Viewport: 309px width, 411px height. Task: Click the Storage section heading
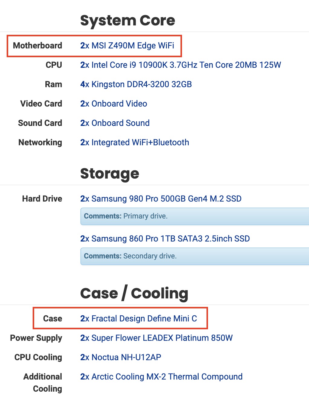(109, 174)
